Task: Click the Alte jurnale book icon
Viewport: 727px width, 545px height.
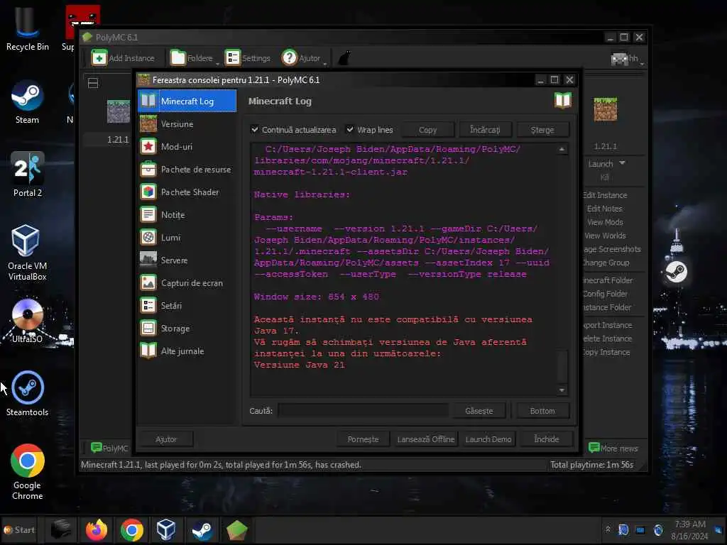Action: (148, 351)
